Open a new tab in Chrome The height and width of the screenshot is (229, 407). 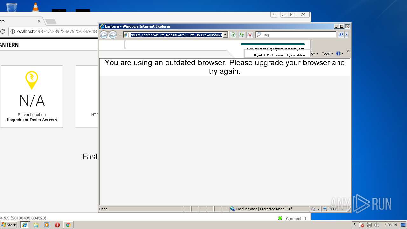[51, 22]
